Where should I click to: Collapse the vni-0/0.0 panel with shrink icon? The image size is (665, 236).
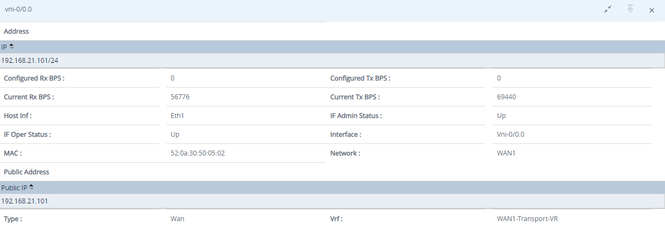pos(608,9)
